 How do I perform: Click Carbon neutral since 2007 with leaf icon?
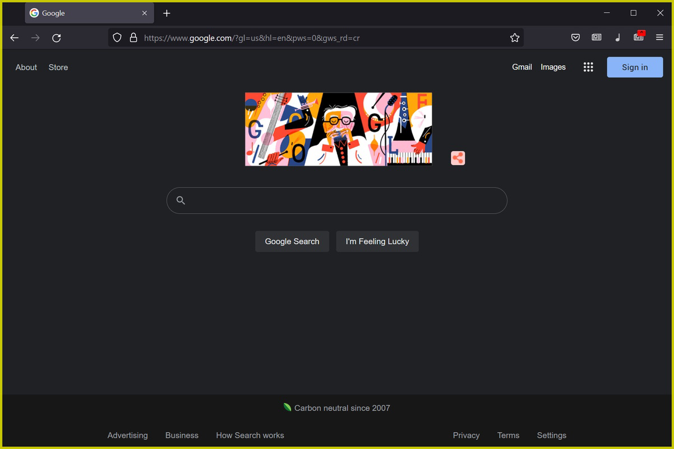(336, 408)
